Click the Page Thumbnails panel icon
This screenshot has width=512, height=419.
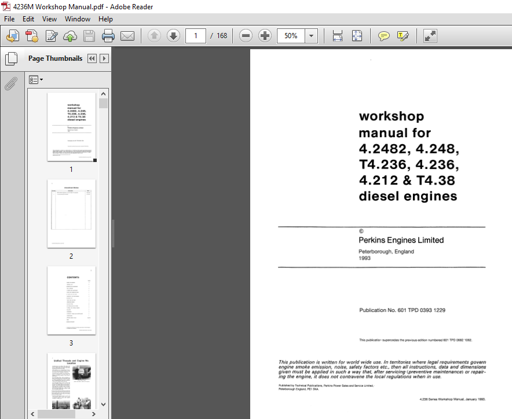click(12, 58)
